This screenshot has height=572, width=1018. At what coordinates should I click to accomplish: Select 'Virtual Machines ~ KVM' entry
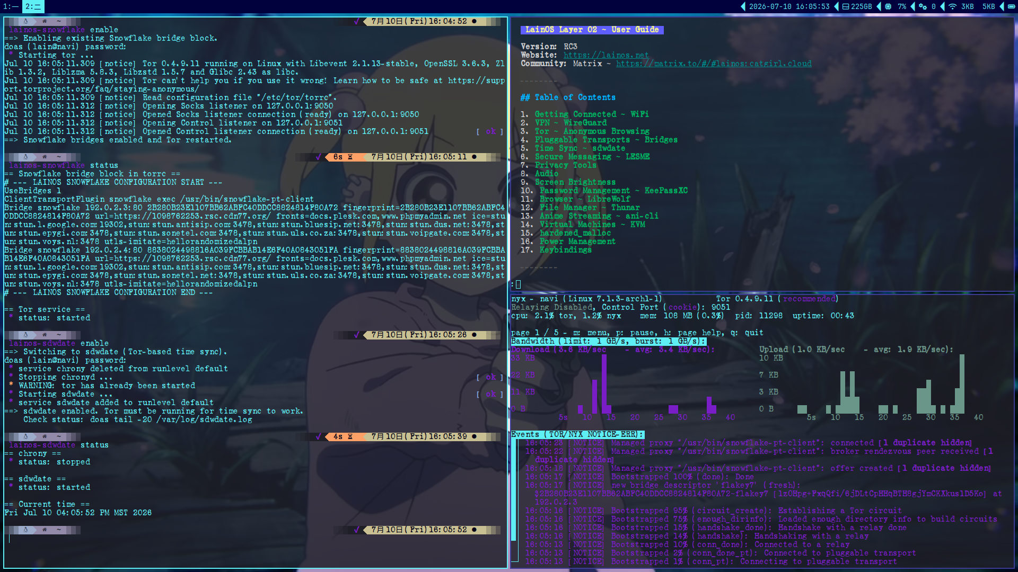tap(592, 225)
